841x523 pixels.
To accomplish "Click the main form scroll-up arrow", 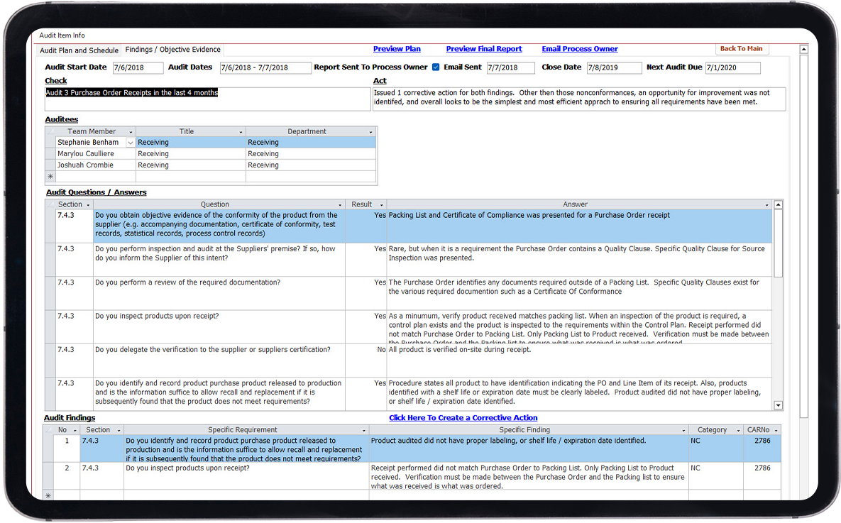I will [x=803, y=50].
